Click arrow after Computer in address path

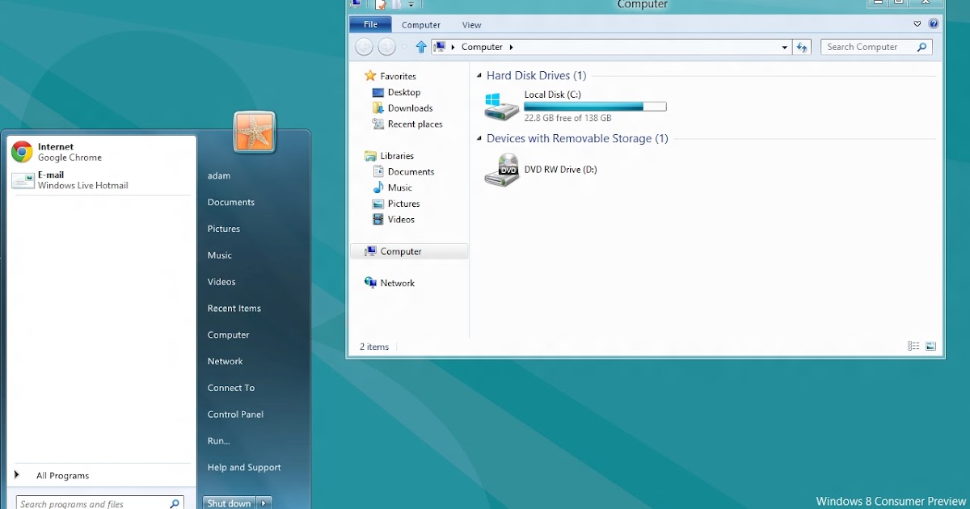click(512, 48)
